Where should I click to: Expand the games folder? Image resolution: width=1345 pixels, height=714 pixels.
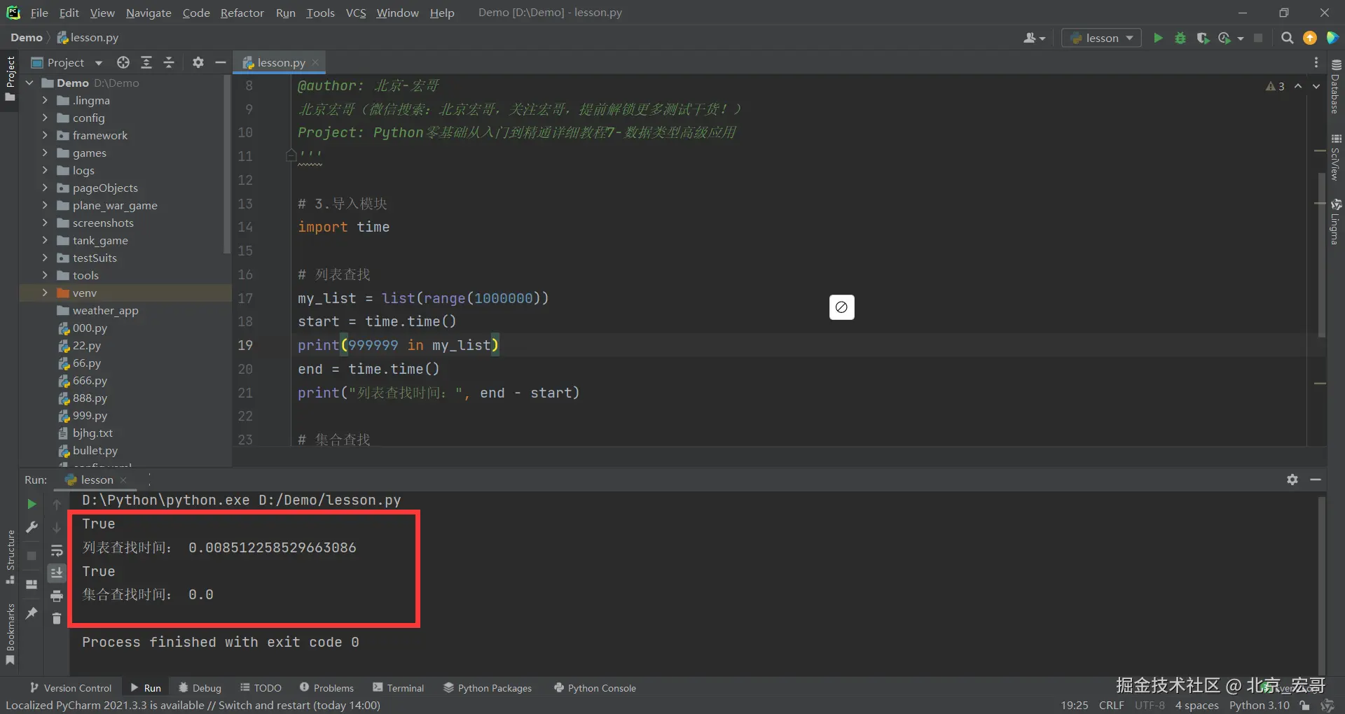(x=45, y=153)
